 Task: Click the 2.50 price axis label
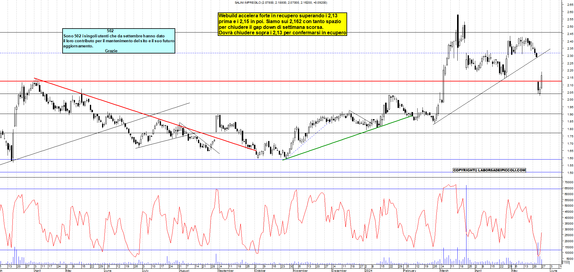coord(570,27)
